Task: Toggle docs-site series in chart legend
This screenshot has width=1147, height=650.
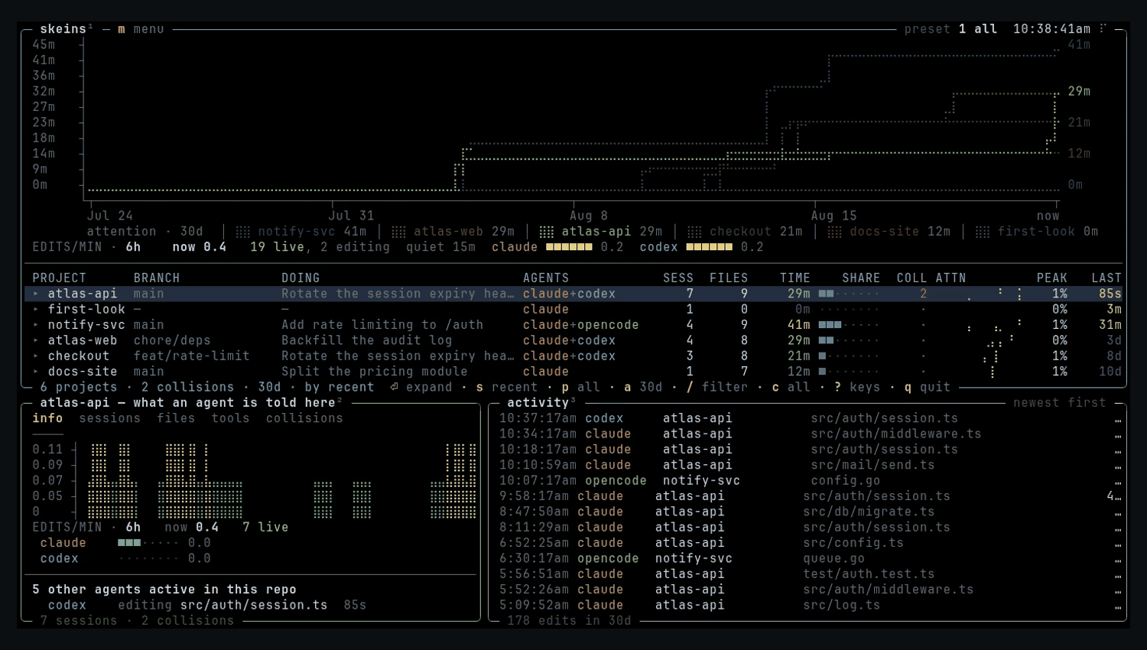Action: pos(889,232)
